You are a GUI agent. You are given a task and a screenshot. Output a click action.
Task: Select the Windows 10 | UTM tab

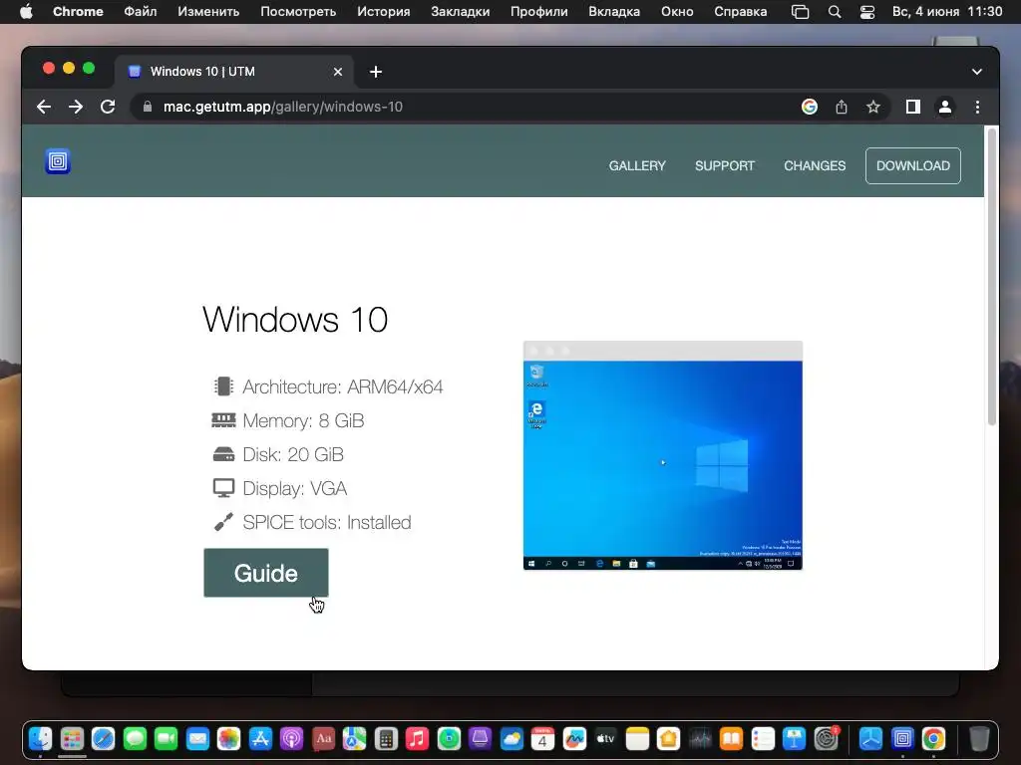click(x=234, y=72)
